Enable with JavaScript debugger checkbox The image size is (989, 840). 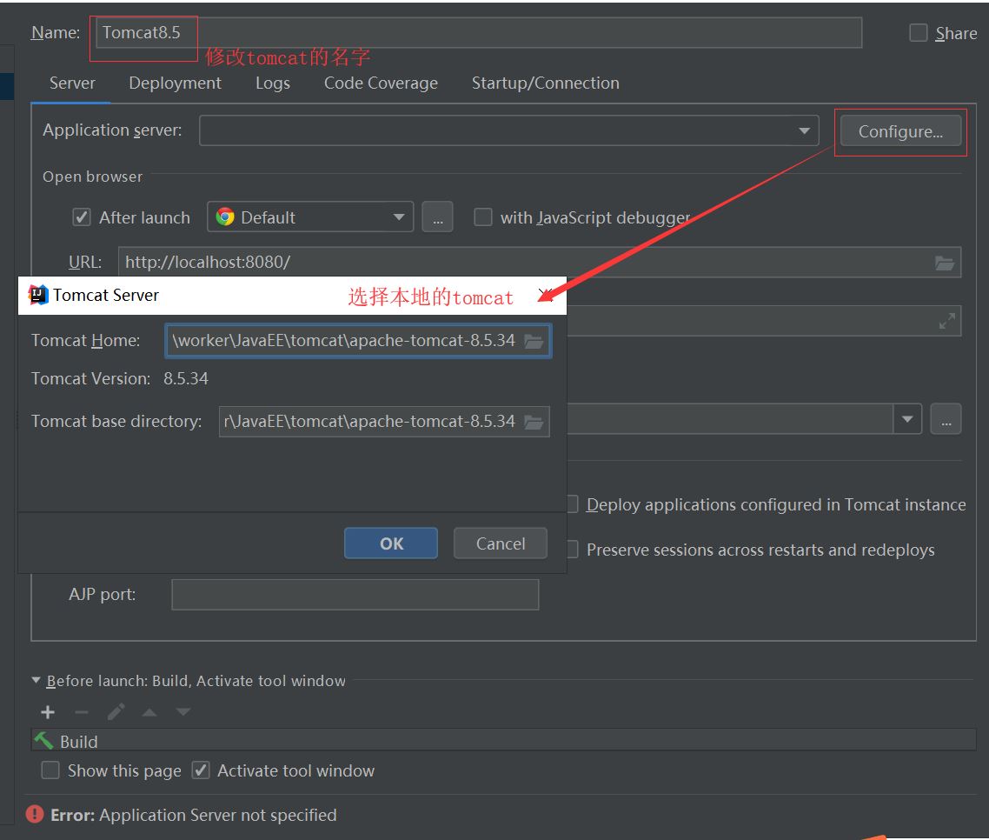[x=483, y=217]
